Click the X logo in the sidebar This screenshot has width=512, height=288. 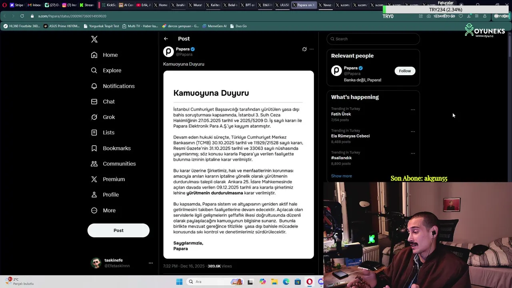tap(94, 39)
